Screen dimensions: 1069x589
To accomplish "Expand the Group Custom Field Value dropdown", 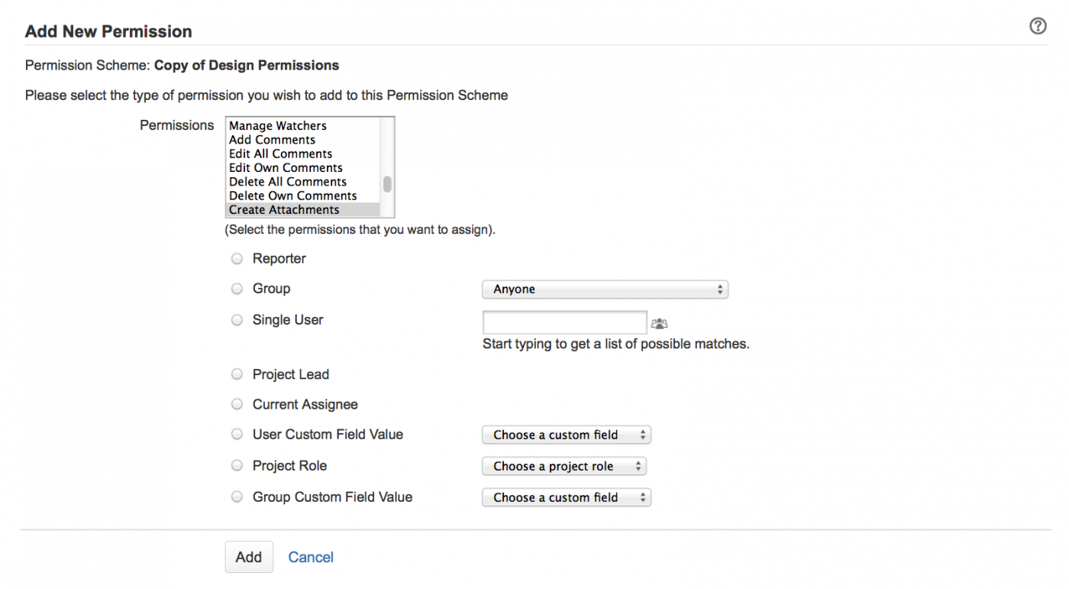I will 566,497.
